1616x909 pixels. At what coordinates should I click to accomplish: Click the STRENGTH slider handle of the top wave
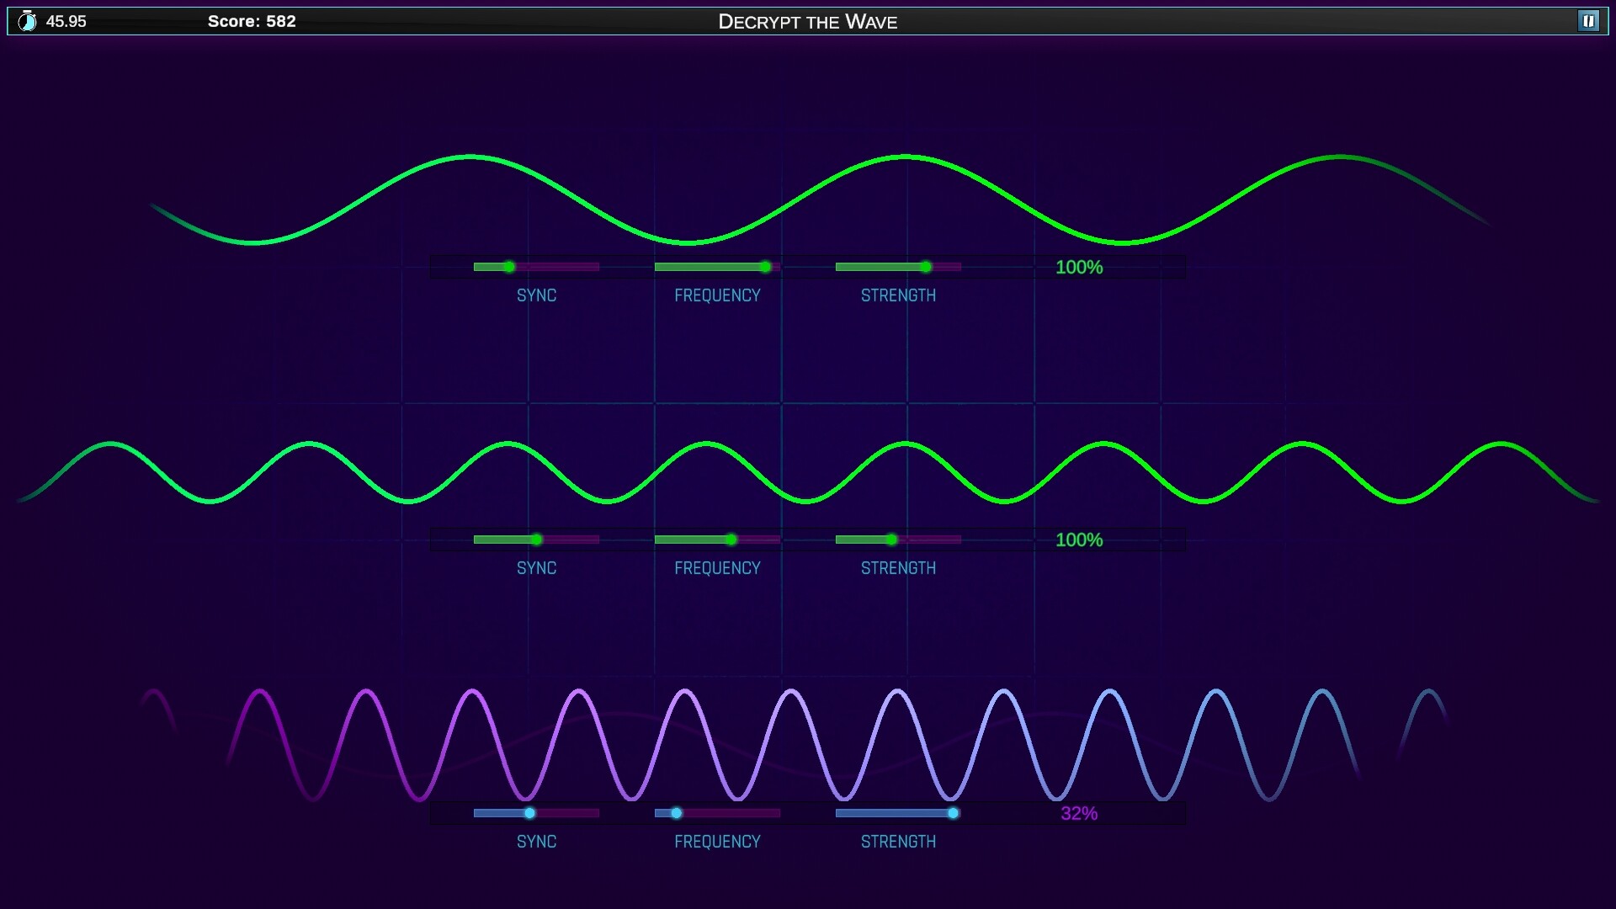926,267
